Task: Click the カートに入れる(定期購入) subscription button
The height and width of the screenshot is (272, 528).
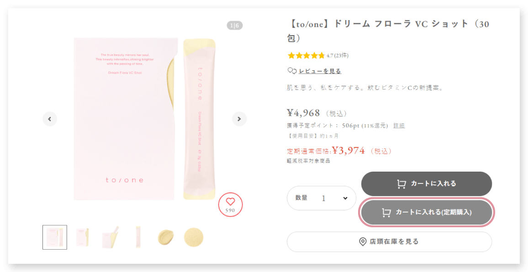Action: tap(427, 212)
